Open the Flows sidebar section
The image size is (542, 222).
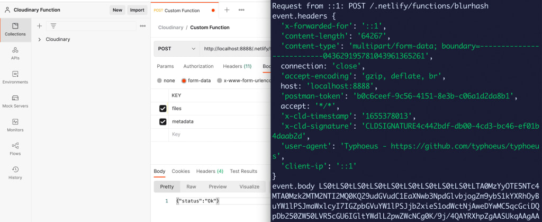15,149
